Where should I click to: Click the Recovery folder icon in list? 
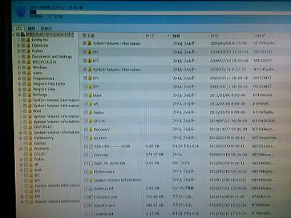90,130
